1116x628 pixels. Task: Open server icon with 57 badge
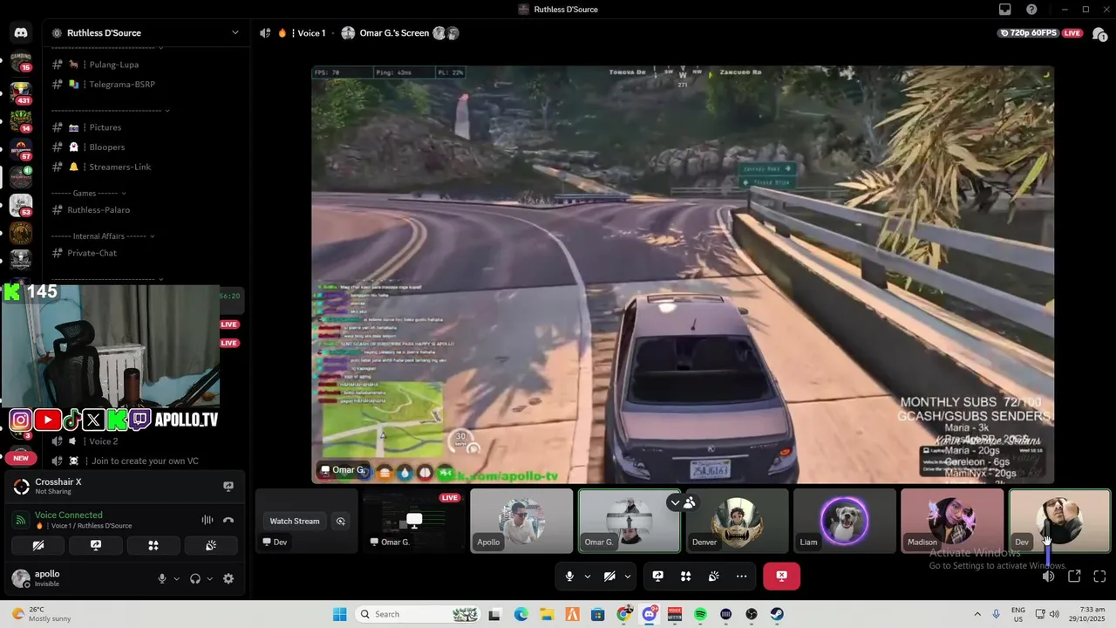click(21, 149)
